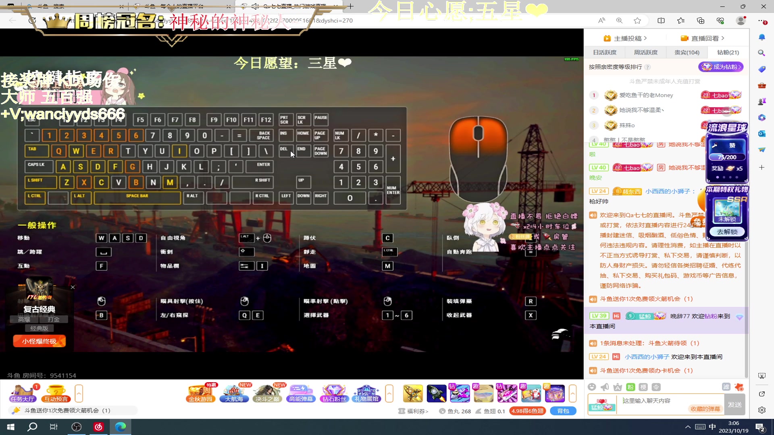Viewport: 774px width, 435px height.
Task: Switch to the first Douyu search browser tab
Action: pyautogui.click(x=75, y=6)
